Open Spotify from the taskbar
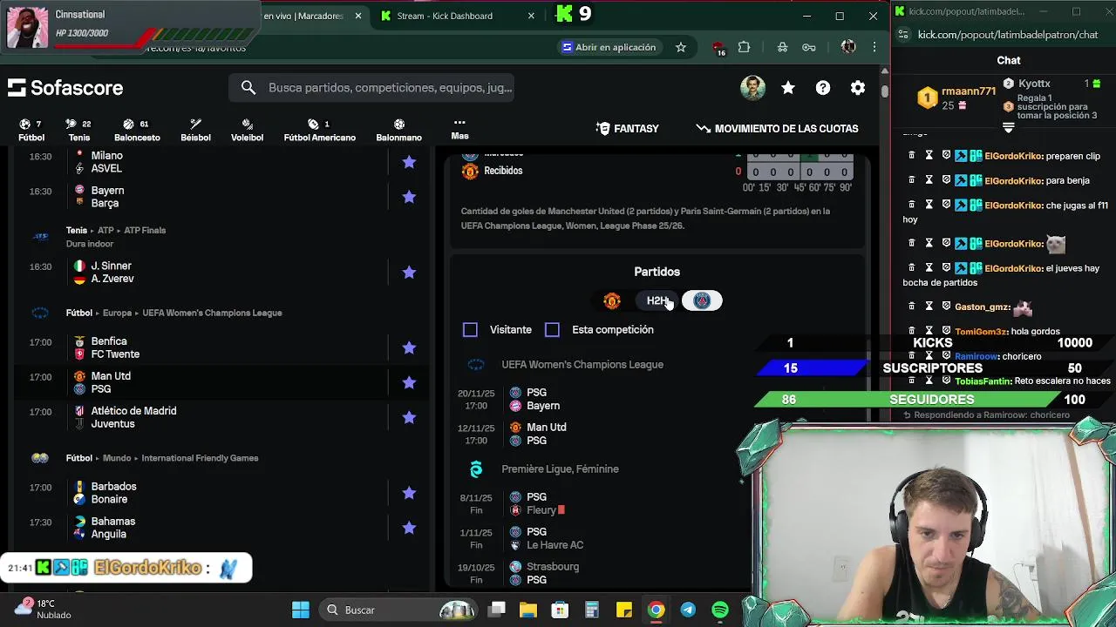The height and width of the screenshot is (627, 1116). tap(720, 610)
